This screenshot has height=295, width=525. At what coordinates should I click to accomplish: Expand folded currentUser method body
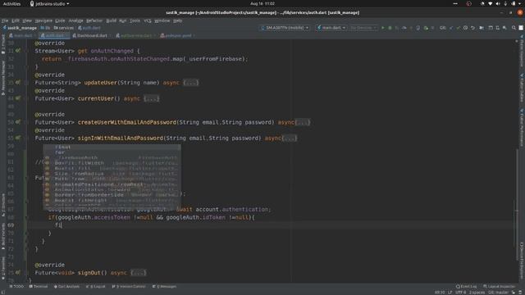[x=151, y=98]
